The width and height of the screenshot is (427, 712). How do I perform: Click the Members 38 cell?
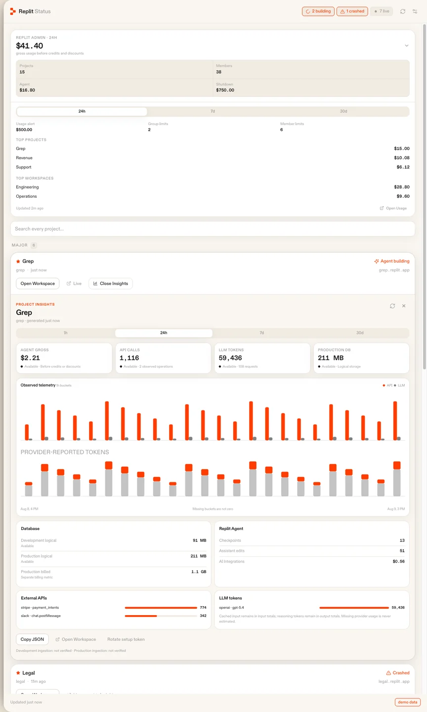311,69
